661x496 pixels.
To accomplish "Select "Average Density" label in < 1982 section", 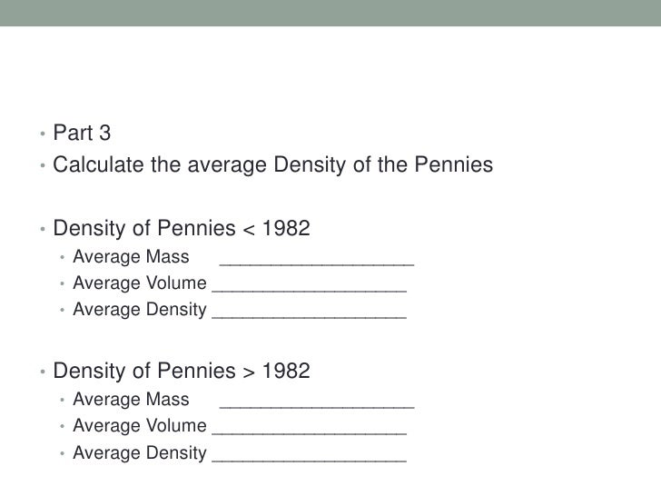I will coord(140,310).
